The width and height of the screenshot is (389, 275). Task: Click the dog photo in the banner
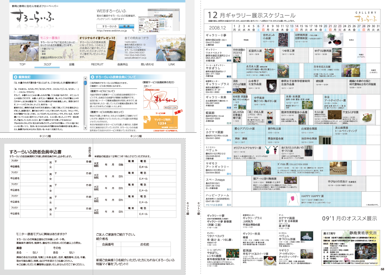(x=24, y=48)
